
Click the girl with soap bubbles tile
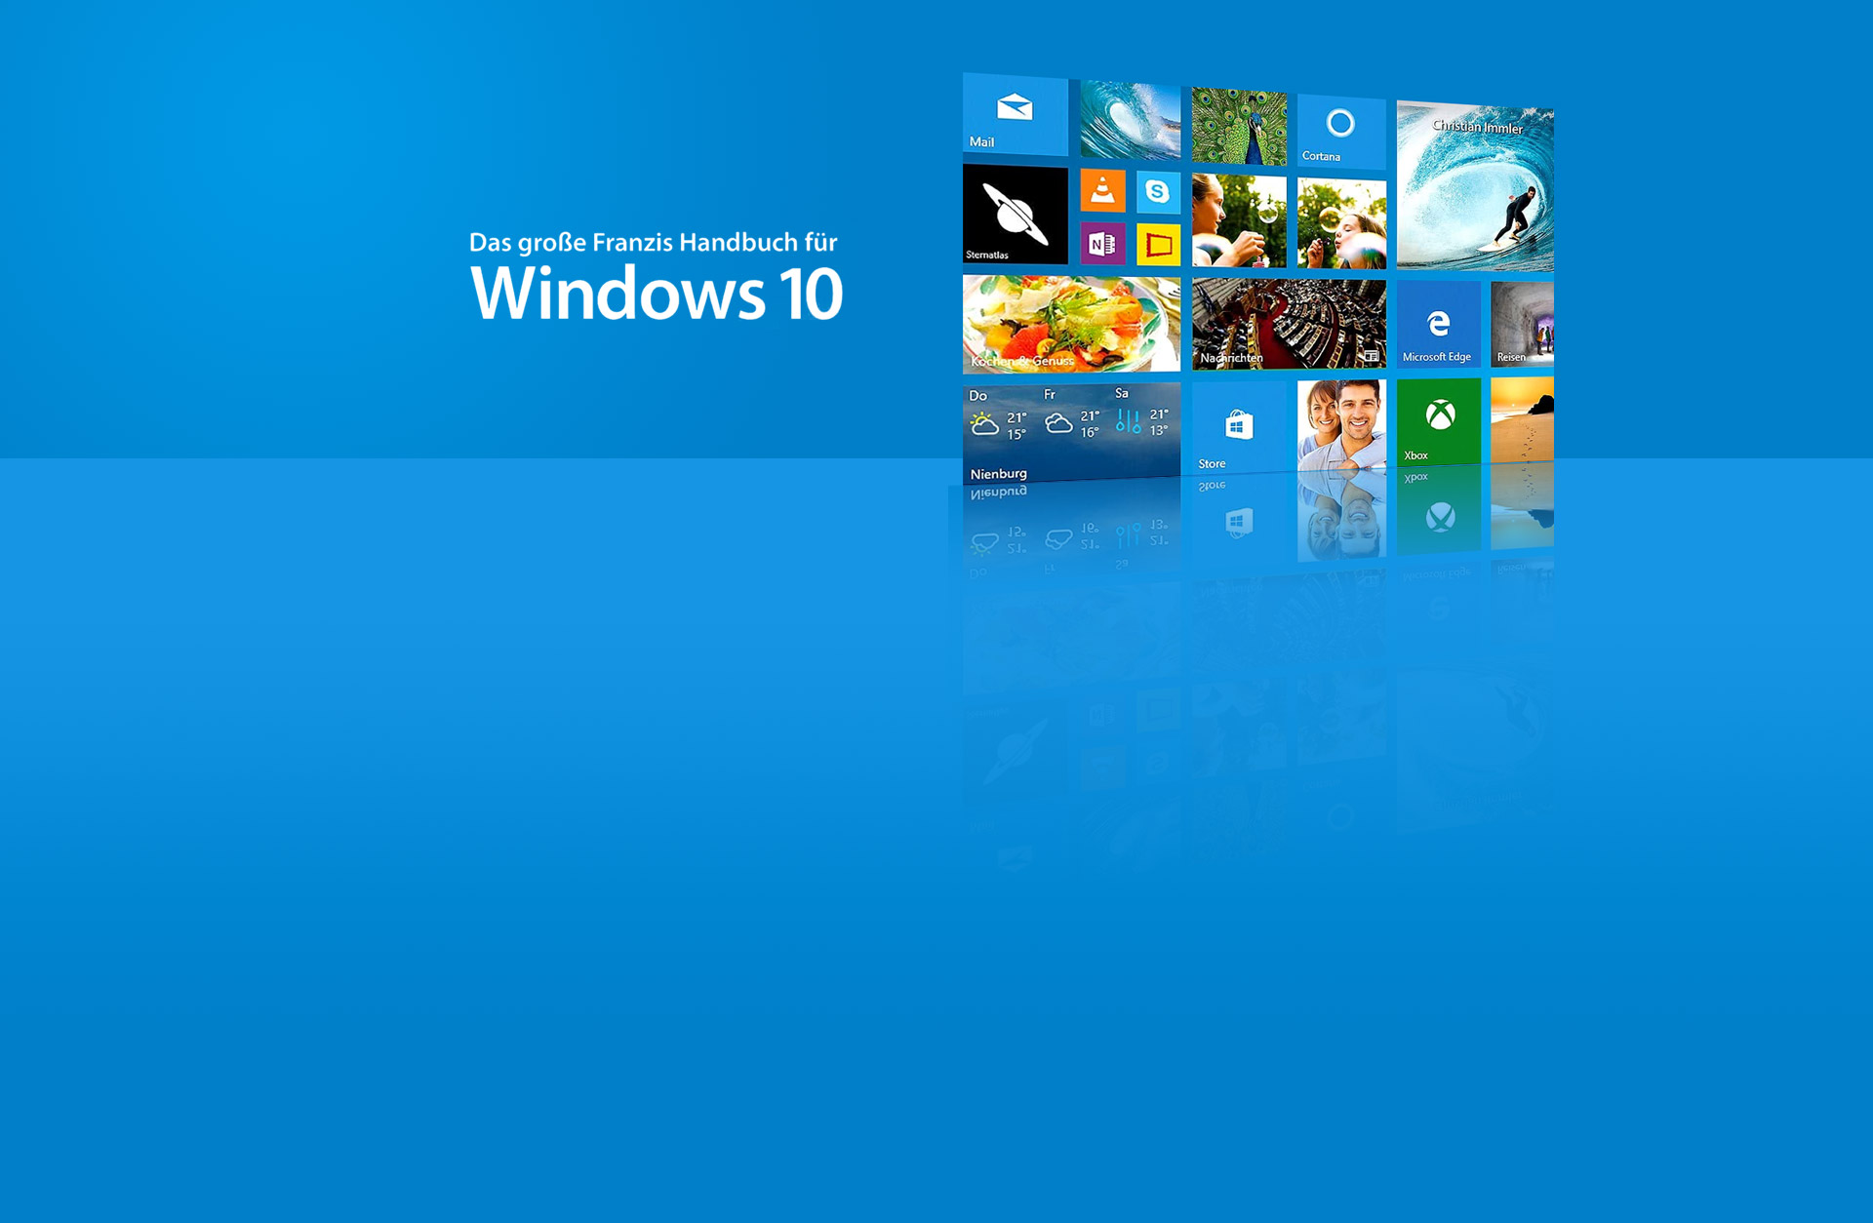(1341, 223)
